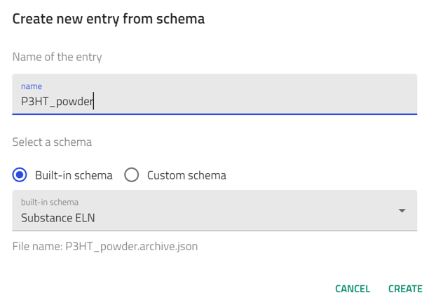
Task: Click the small "built-in schema" field label
Action: pyautogui.click(x=50, y=202)
